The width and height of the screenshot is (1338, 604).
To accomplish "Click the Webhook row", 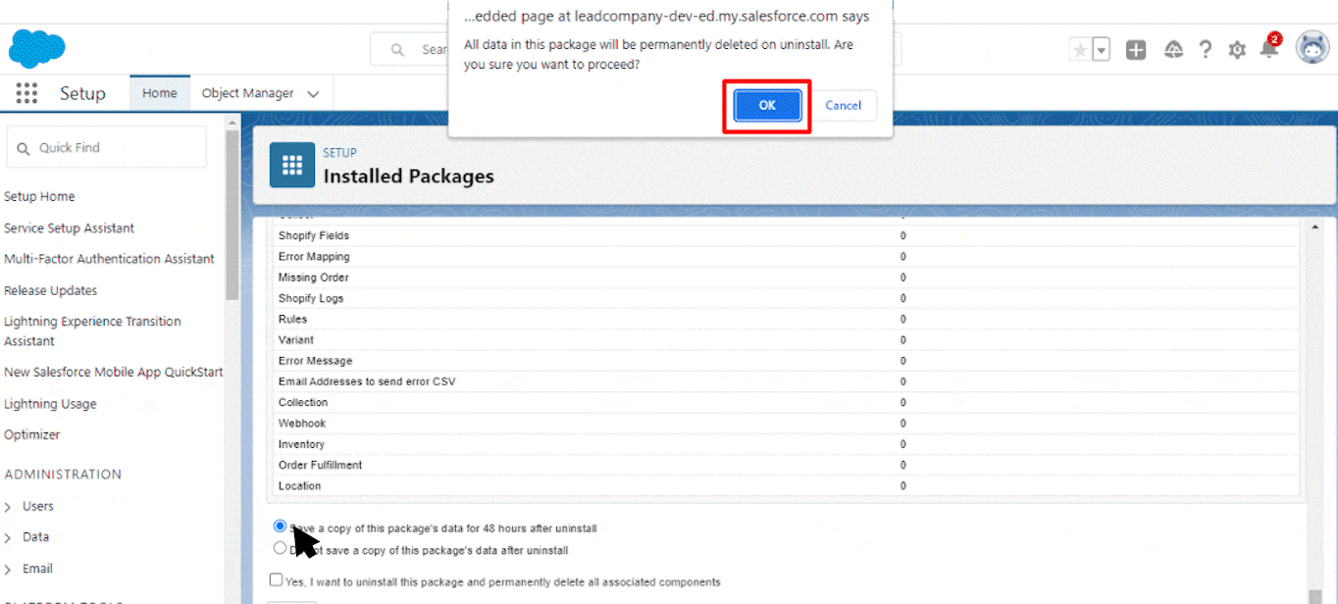I will click(x=786, y=424).
